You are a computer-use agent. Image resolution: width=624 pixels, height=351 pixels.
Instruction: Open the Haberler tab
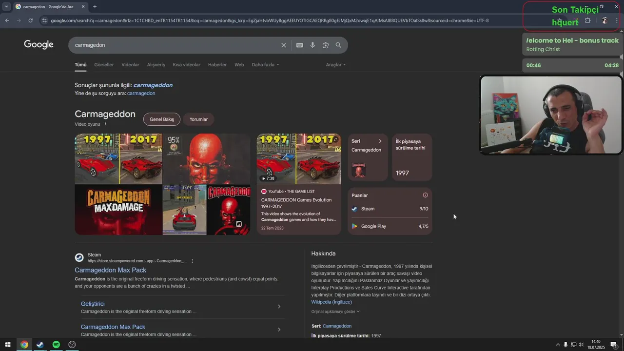point(217,65)
